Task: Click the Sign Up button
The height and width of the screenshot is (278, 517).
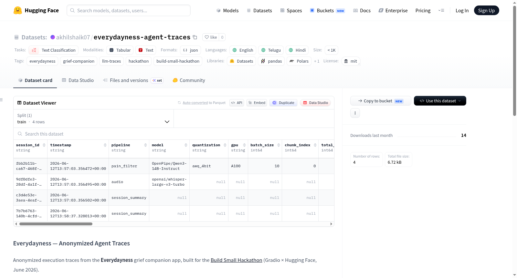Action: coord(487,10)
